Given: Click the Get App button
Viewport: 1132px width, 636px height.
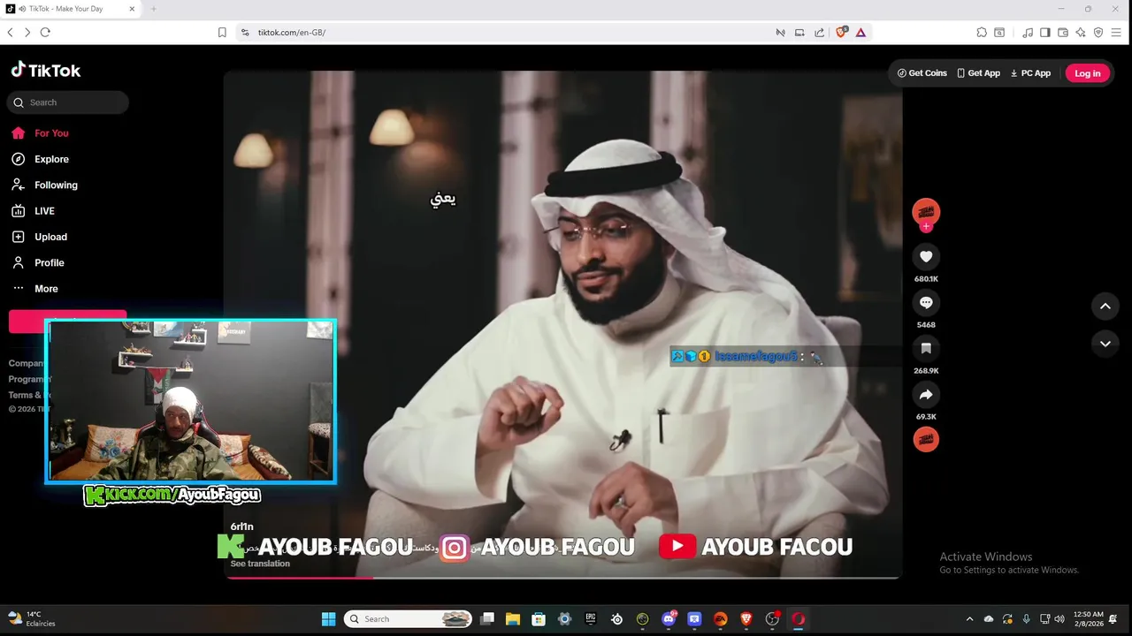Looking at the screenshot, I should click(x=978, y=73).
